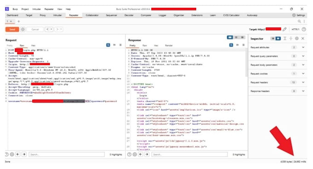313x169 pixels.
Task: Open Request editor hamburger menu
Action: click(121, 45)
